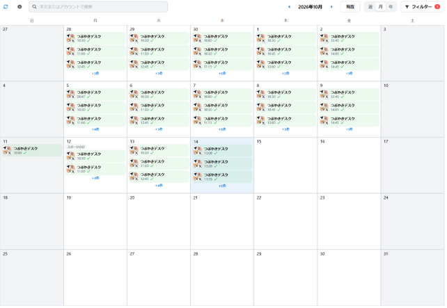The height and width of the screenshot is (308, 447).
Task: Click the refresh sync icon
Action: click(6, 6)
